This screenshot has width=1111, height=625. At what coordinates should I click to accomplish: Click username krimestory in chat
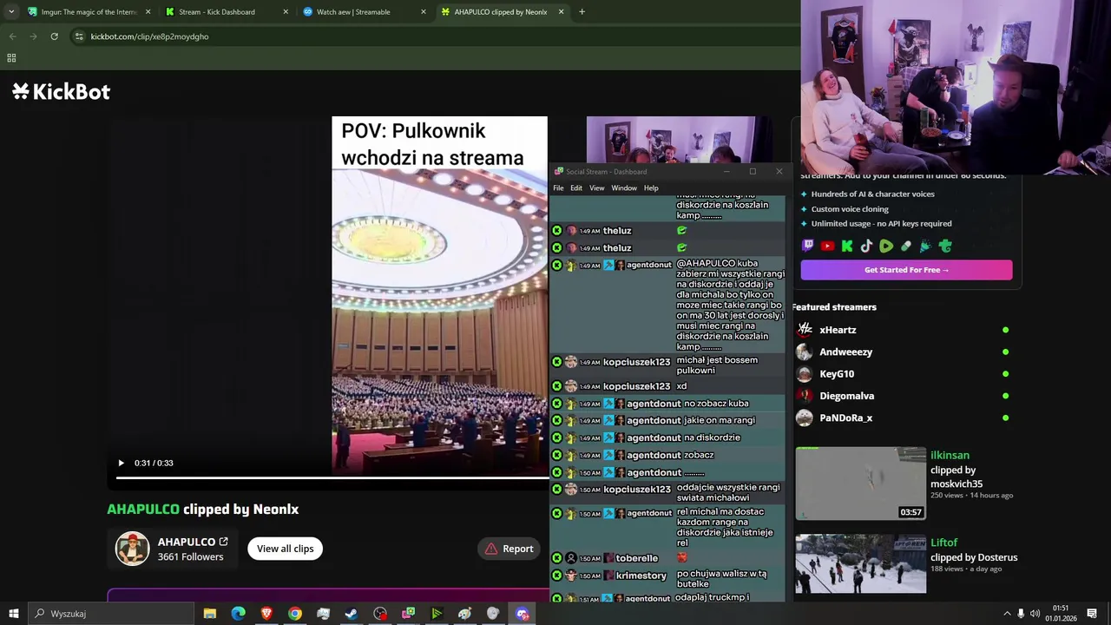pyautogui.click(x=641, y=576)
